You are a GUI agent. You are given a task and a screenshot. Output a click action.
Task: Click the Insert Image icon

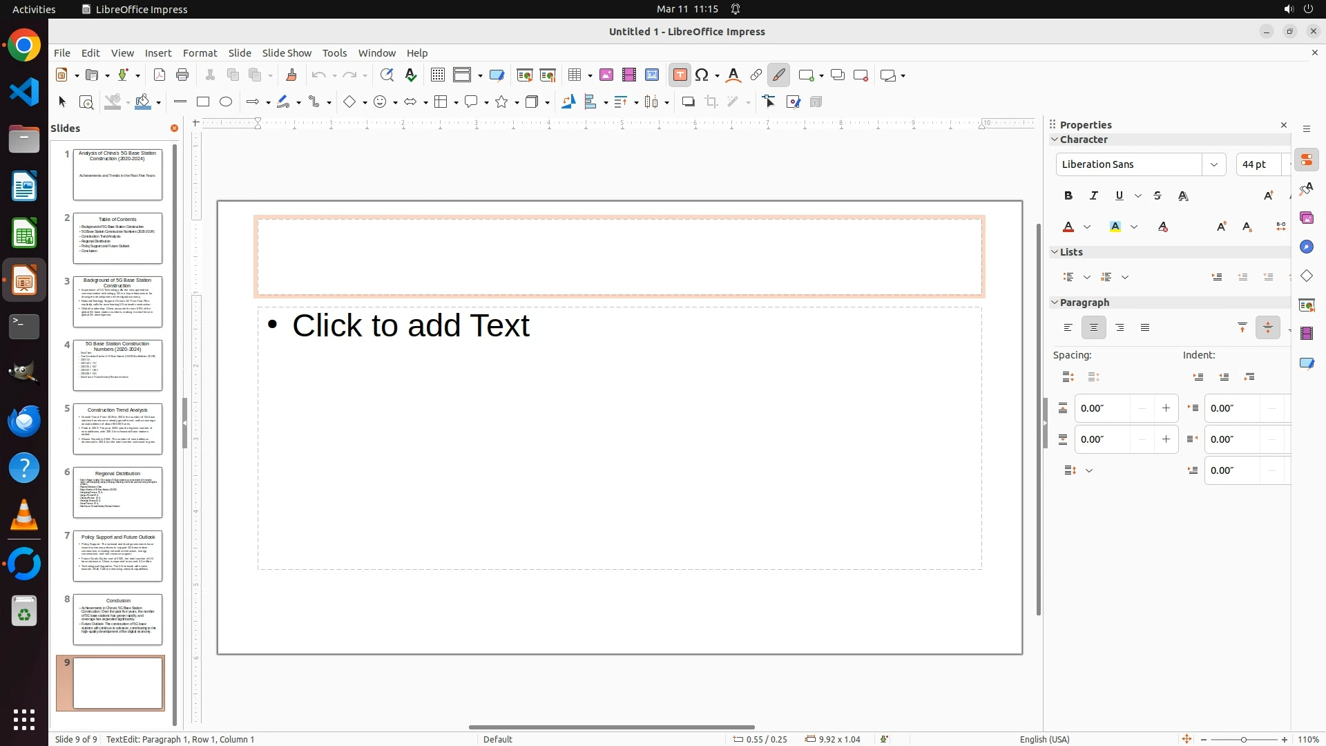(x=606, y=75)
